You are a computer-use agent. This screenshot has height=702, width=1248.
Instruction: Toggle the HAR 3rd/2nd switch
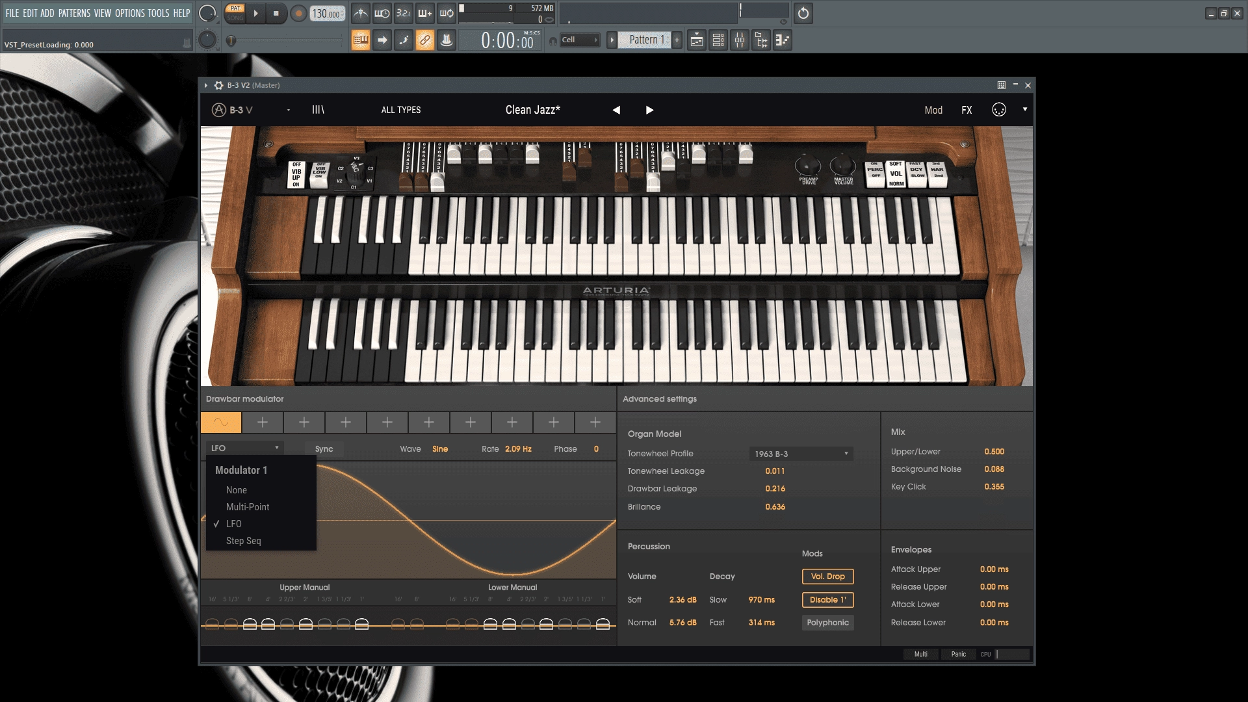pyautogui.click(x=937, y=174)
